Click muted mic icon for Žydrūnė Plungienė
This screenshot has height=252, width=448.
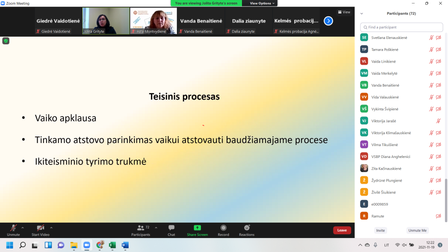tap(431, 180)
